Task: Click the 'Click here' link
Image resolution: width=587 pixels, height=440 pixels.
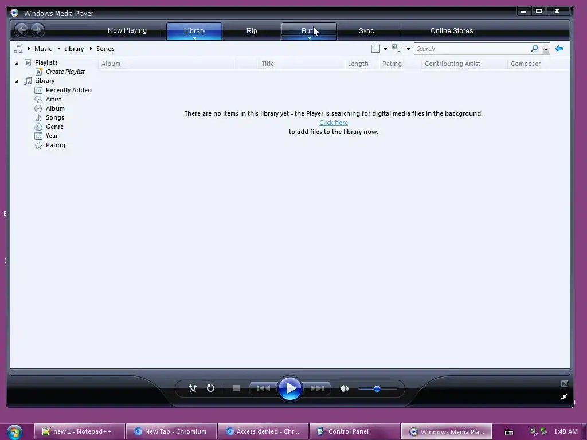Action: tap(334, 123)
